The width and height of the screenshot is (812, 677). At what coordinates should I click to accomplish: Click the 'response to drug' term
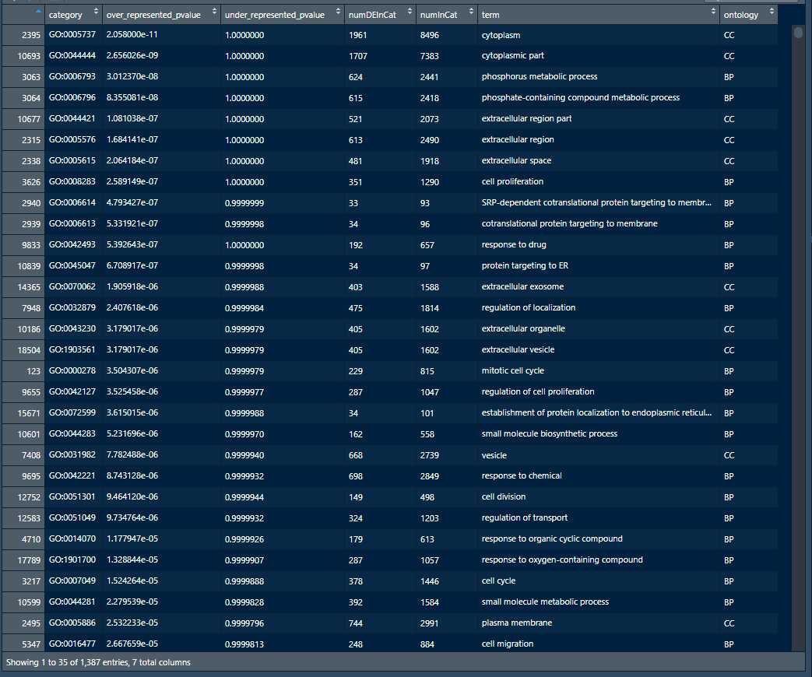(513, 244)
